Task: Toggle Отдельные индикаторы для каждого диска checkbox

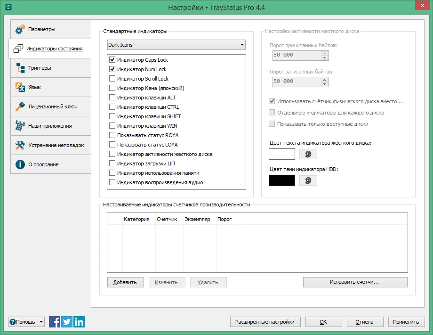Action: [272, 113]
